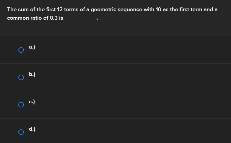The image size is (231, 143).
Task: Click the blank underline after "0.3 is"
Action: (x=81, y=19)
